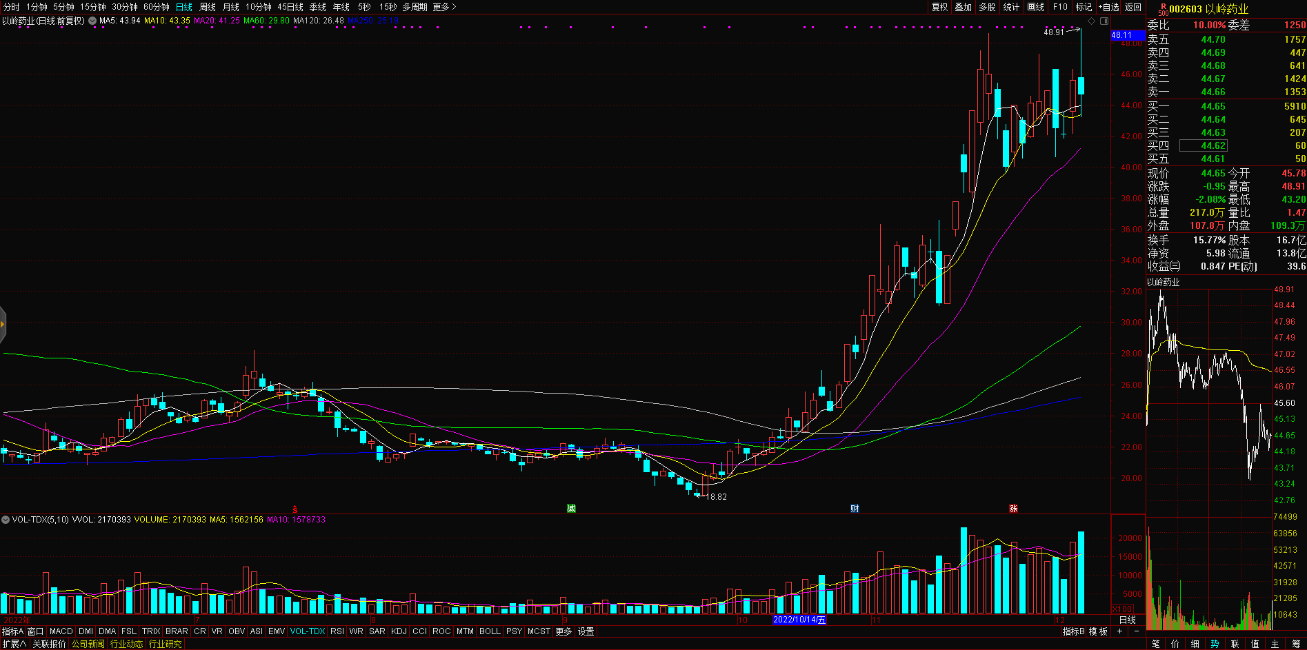Click the 减 marker below the chart

point(571,509)
